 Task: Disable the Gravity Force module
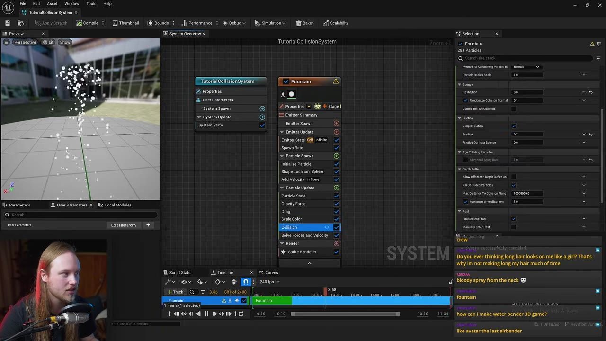[337, 204]
